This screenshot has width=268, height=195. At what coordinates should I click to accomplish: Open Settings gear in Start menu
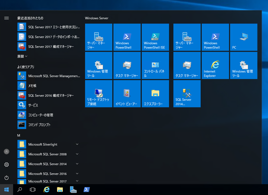[x=6, y=165]
